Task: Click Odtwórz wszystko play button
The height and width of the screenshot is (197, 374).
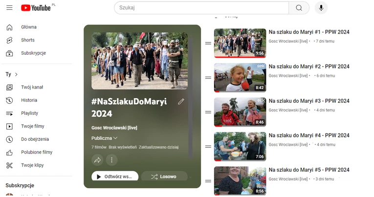Action: click(115, 176)
